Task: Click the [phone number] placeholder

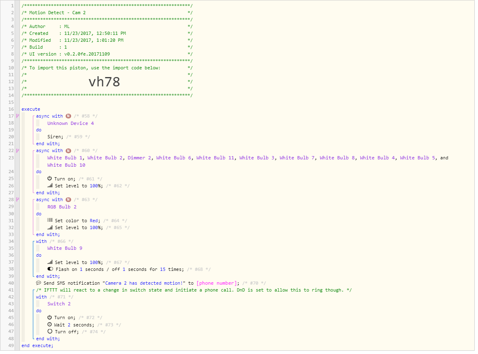Action: click(217, 283)
